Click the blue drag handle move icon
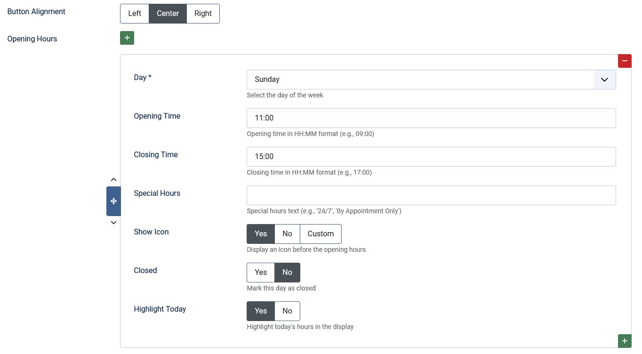Viewport: 642px width, 354px height. pyautogui.click(x=113, y=201)
